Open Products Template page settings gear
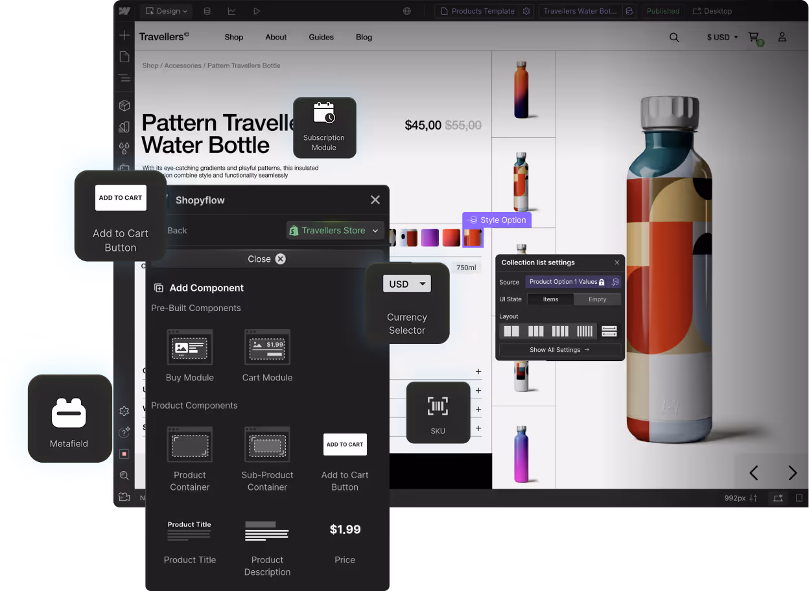 click(526, 11)
